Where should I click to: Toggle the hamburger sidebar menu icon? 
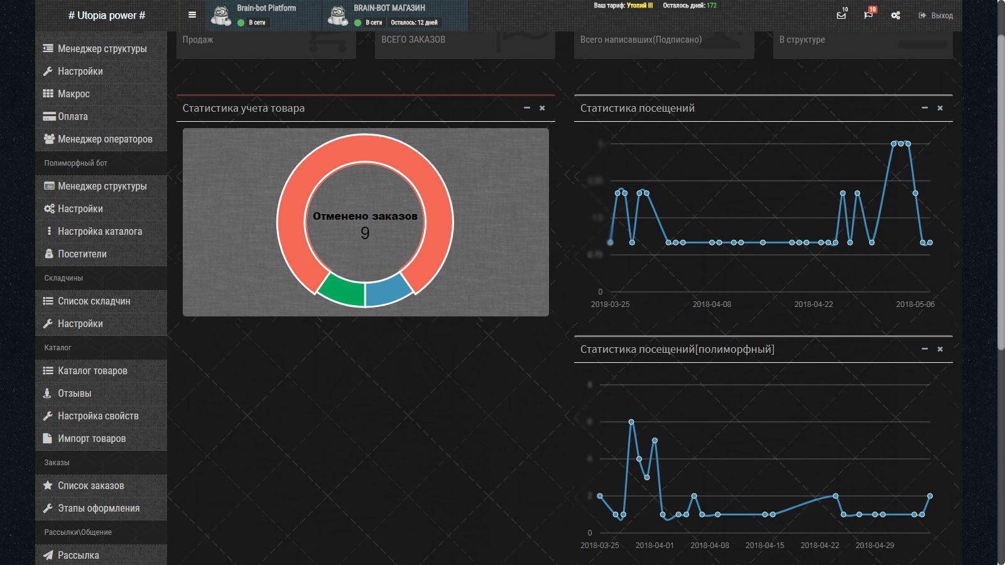pos(192,15)
